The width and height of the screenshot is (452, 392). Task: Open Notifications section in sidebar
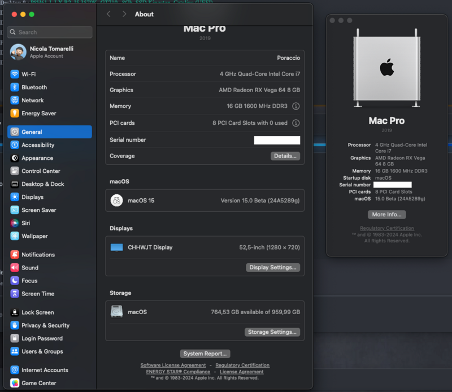38,255
